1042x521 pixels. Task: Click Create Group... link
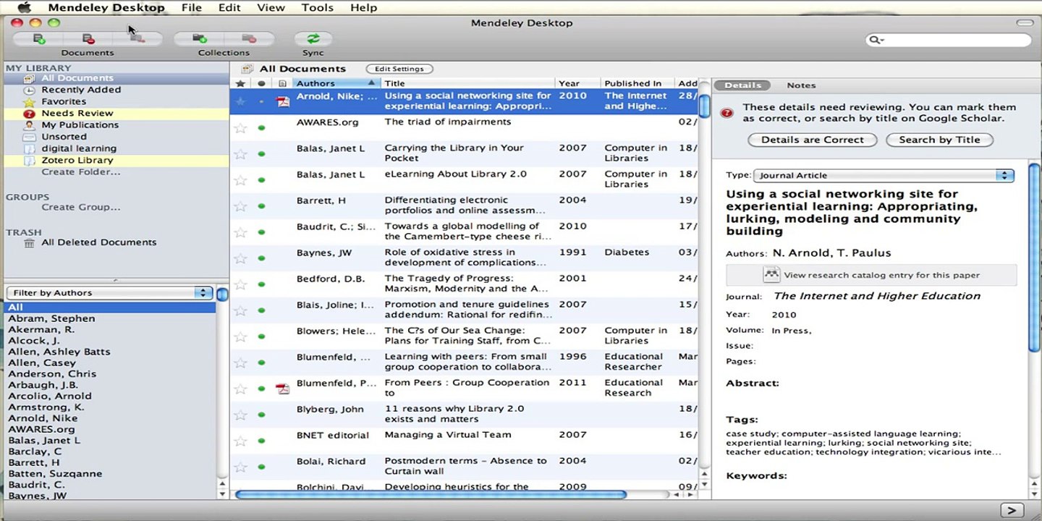(x=81, y=207)
